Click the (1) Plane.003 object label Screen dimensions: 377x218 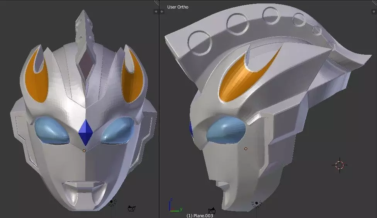point(200,216)
